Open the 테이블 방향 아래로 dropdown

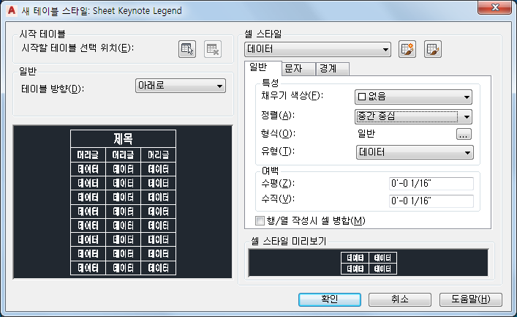(181, 86)
